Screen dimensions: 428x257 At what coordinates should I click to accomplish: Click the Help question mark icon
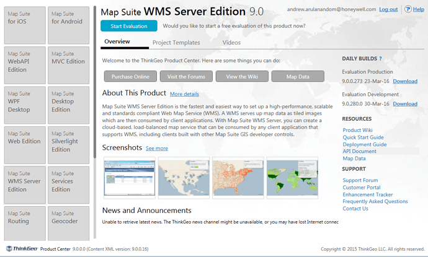408,9
